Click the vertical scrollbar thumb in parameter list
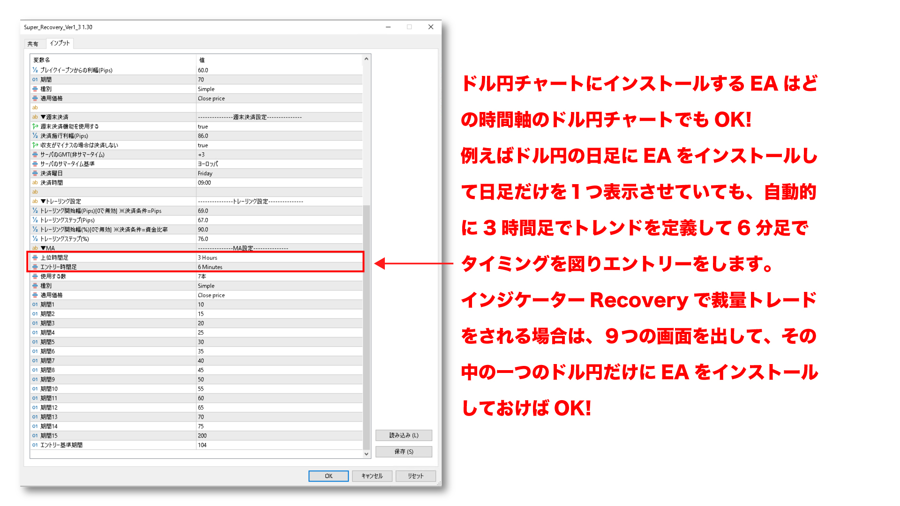 [367, 328]
